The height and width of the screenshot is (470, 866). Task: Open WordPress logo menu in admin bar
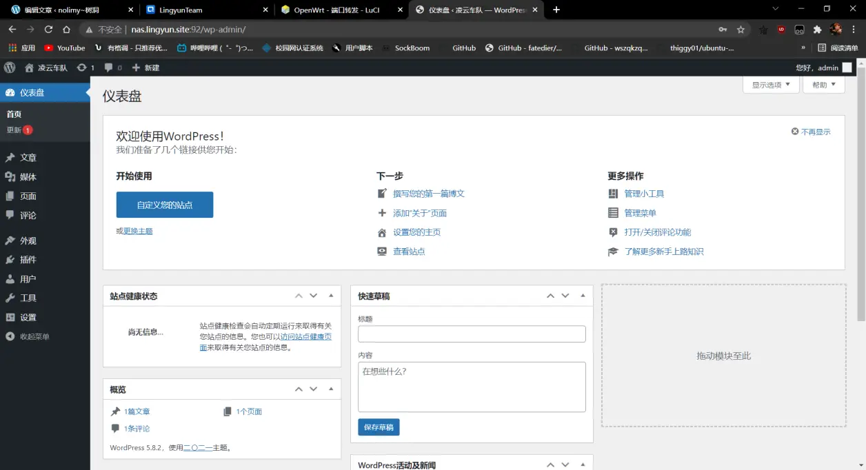(10, 68)
